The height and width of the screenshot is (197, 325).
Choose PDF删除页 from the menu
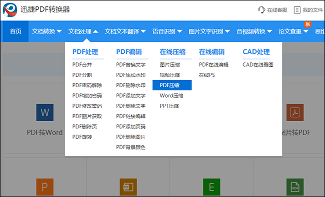[84, 127]
